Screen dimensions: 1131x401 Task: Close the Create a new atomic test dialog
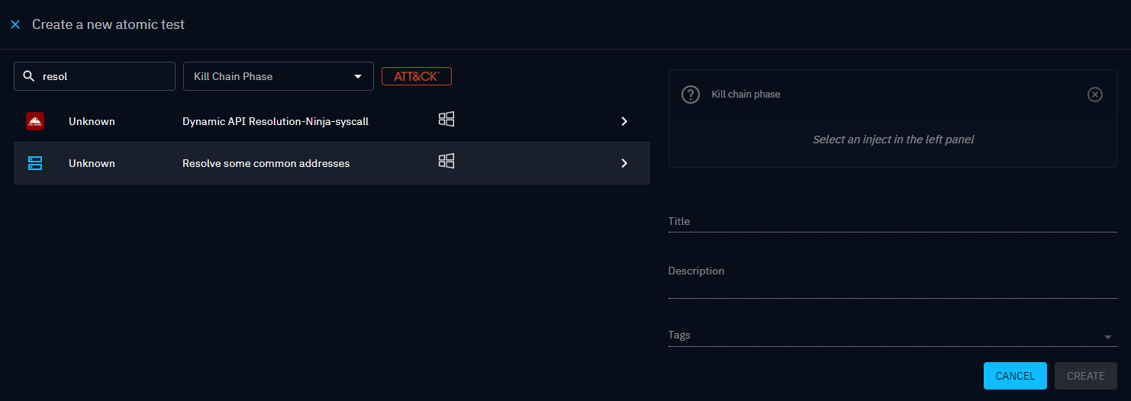point(15,24)
